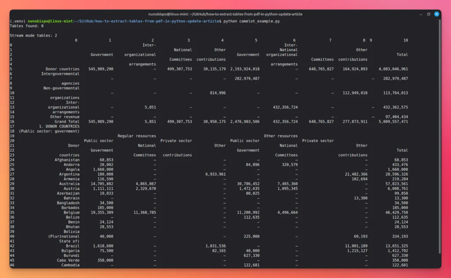Viewport: 451px width, 278px height.
Task: Minimize the terminal window
Action: (421, 14)
